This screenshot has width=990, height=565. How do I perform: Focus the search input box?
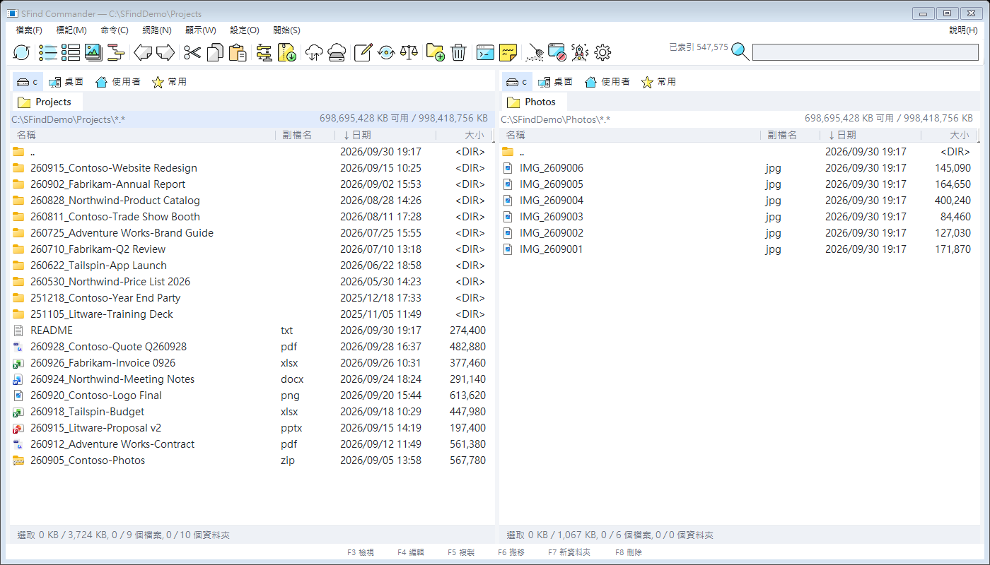point(866,52)
